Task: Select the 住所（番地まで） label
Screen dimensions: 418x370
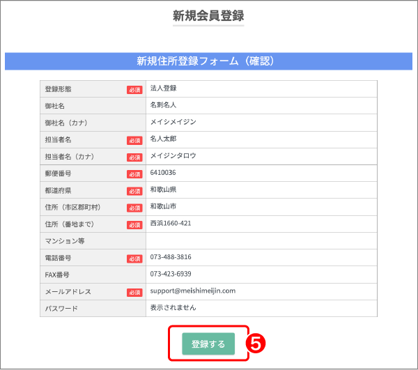Action: [x=70, y=224]
